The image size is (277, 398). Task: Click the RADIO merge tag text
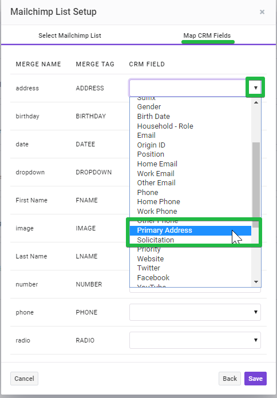[x=85, y=340]
